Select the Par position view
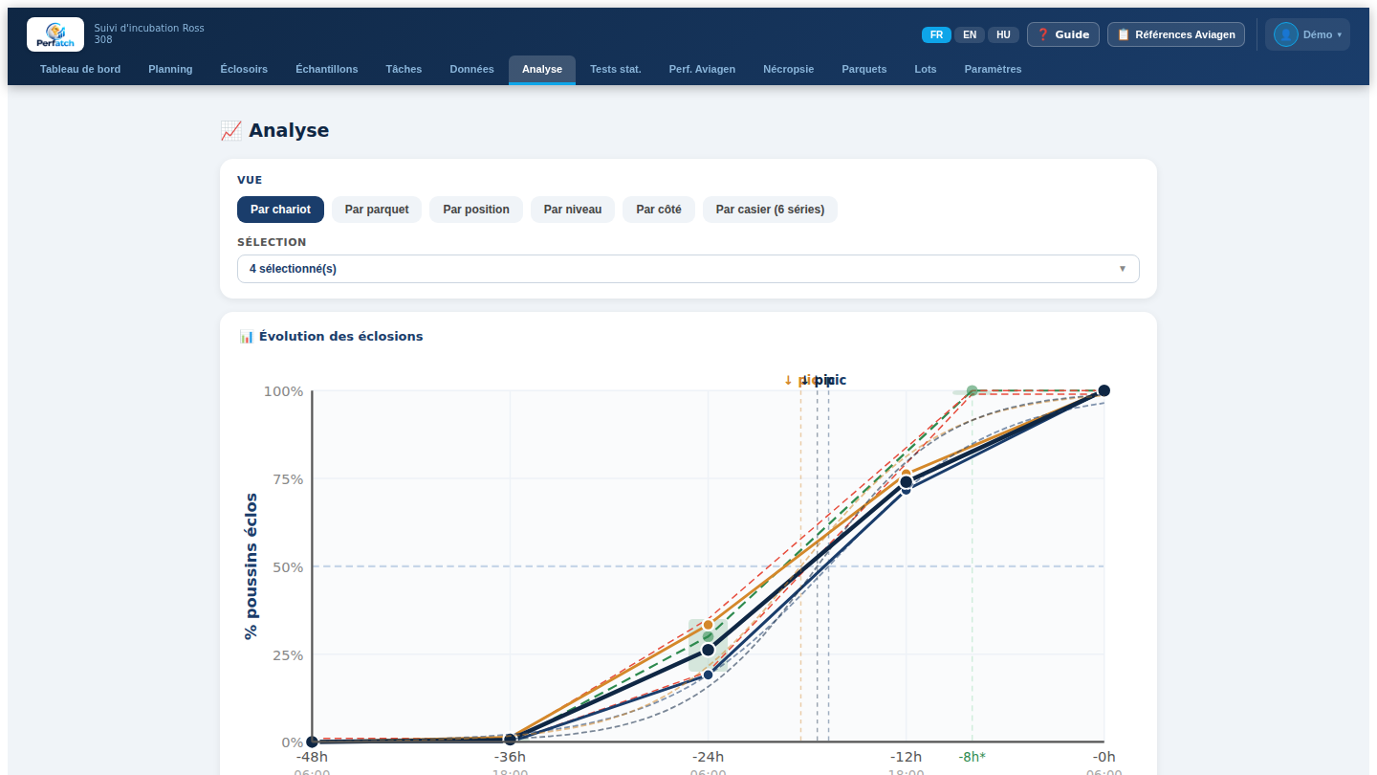 [476, 210]
